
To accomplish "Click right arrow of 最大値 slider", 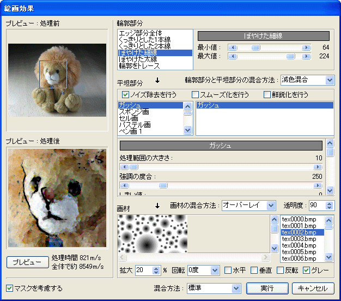I will (306, 56).
